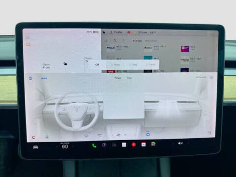Image resolution: width=236 pixels, height=177 pixels.
Task: Switch to the Stations tab
Action: (137, 41)
